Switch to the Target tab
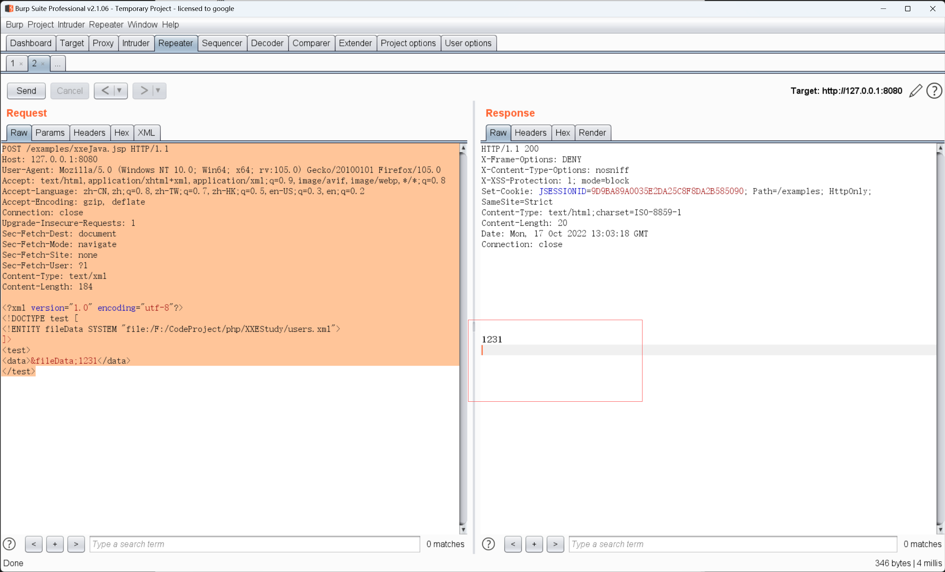This screenshot has width=945, height=572. [x=72, y=43]
